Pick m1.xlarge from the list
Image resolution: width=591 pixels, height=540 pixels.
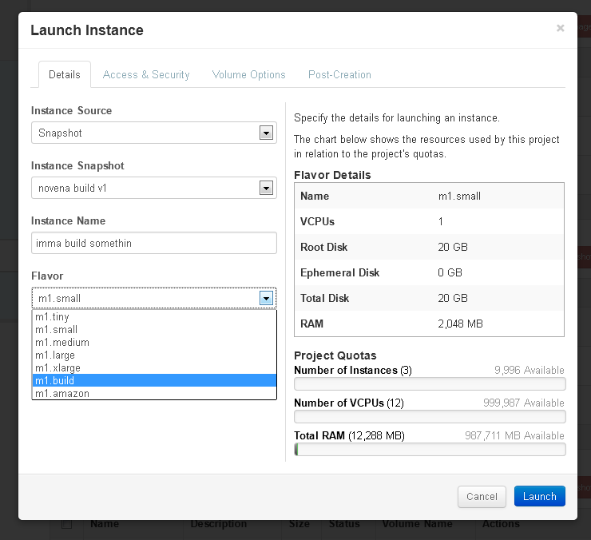click(x=154, y=368)
